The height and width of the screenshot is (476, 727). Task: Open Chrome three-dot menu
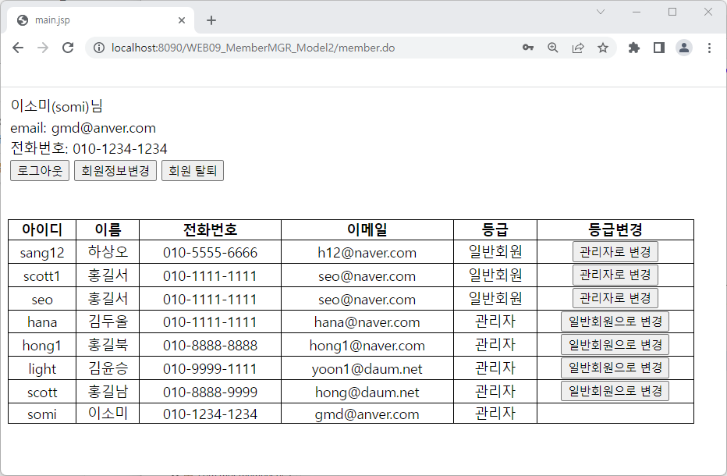point(709,48)
